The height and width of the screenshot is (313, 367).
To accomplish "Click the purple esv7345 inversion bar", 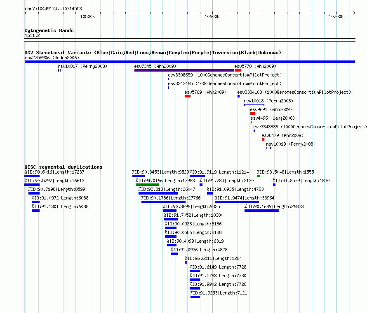I will click(x=184, y=70).
